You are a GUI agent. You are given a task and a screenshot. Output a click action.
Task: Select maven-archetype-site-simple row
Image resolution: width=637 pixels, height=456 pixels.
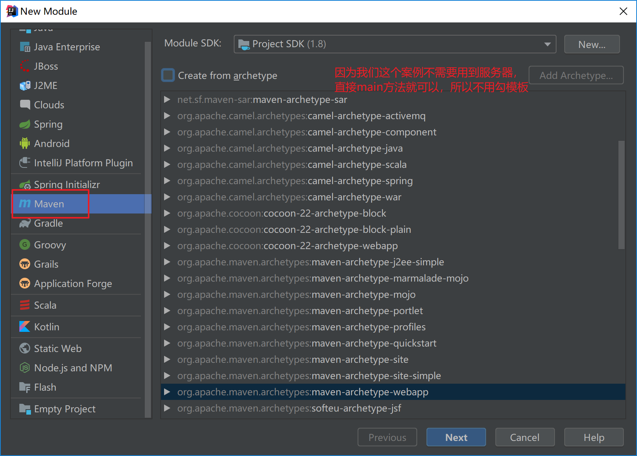pyautogui.click(x=393, y=376)
